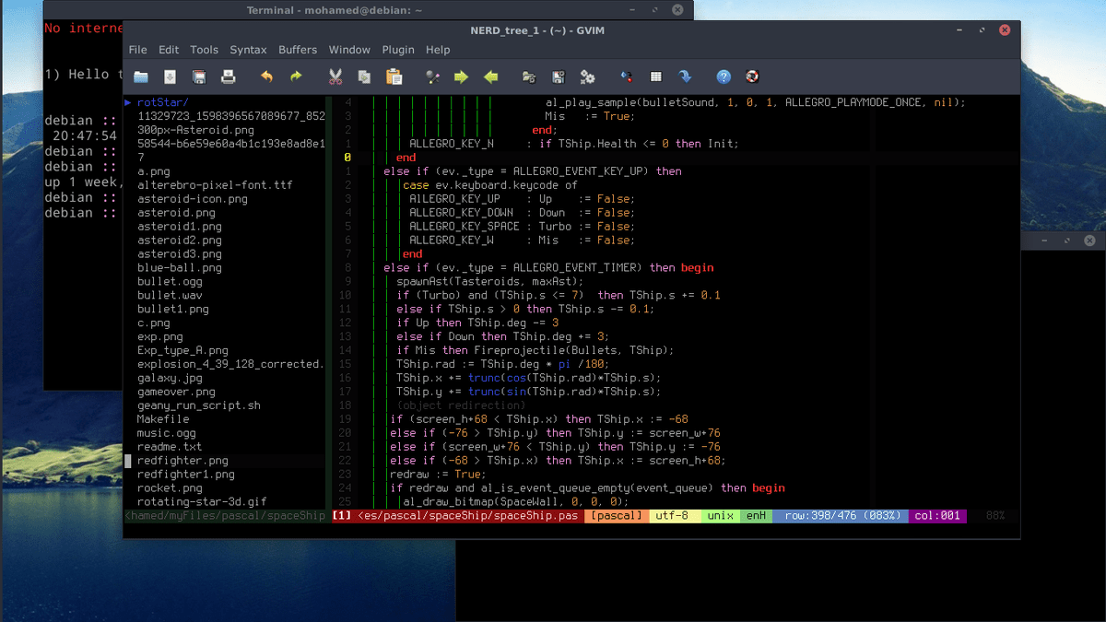Select Makefile in the NERDTree list
The image size is (1106, 622).
coord(163,419)
